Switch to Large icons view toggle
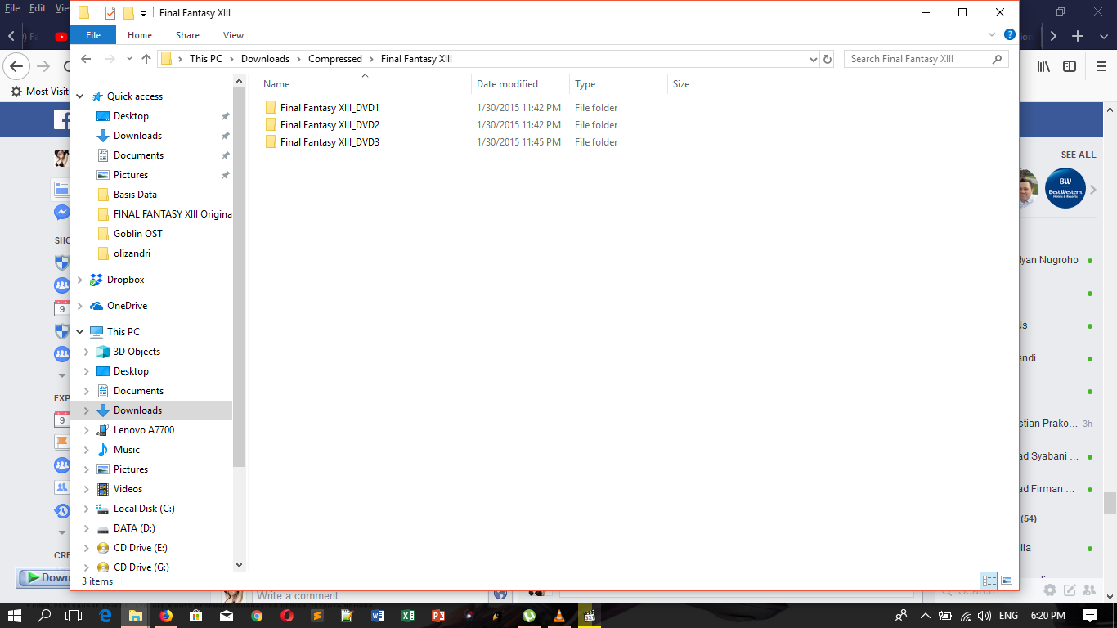The image size is (1117, 628). pyautogui.click(x=1007, y=581)
